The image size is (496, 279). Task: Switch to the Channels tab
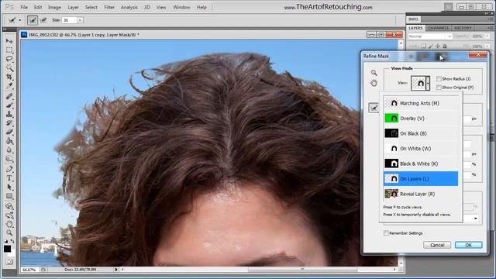pos(438,28)
